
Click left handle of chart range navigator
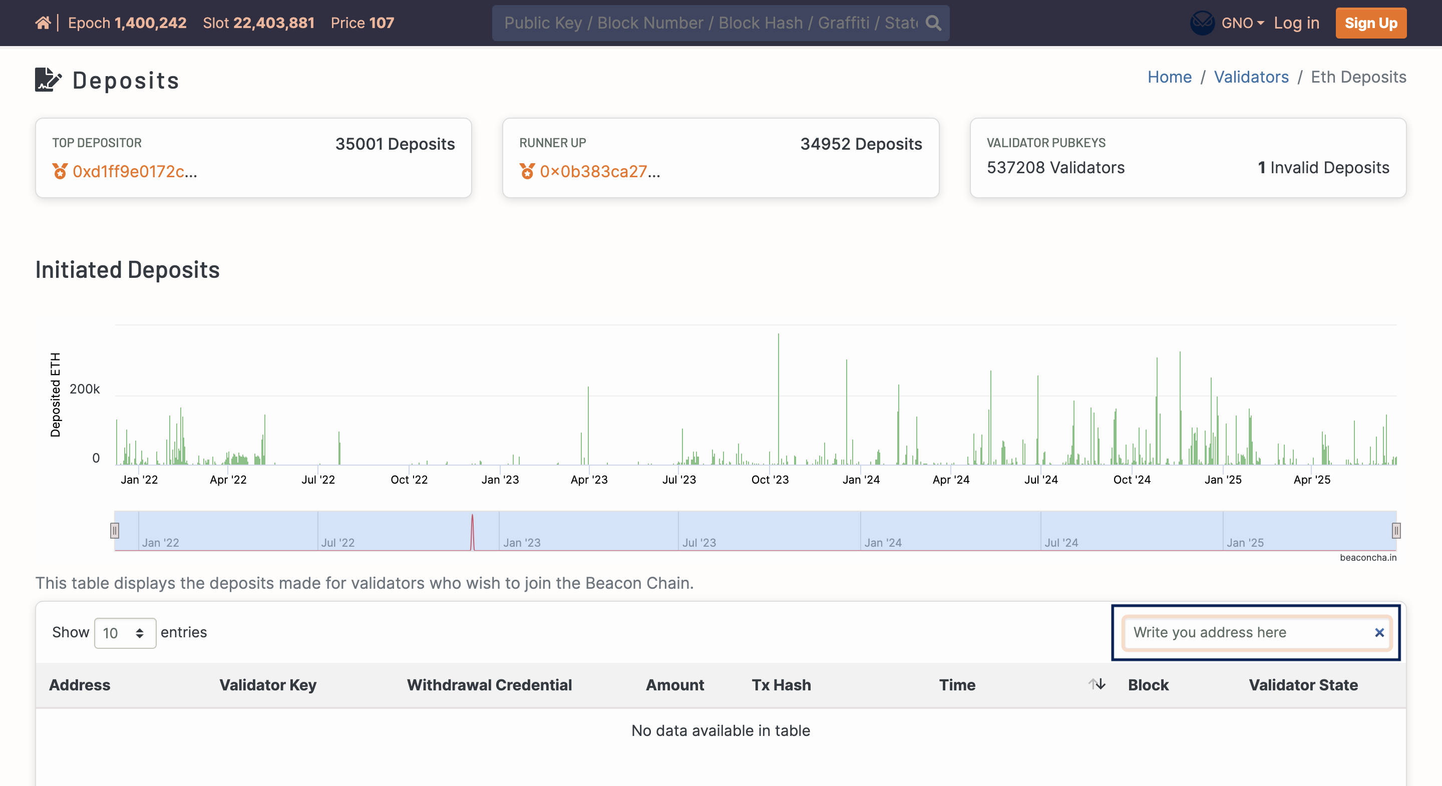tap(115, 530)
